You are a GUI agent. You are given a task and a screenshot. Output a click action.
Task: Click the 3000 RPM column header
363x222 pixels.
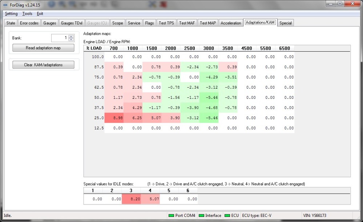pyautogui.click(x=209, y=48)
